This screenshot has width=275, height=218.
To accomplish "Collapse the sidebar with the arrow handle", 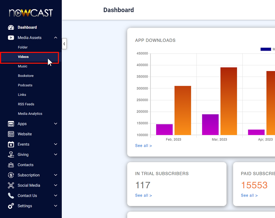I will point(64,44).
